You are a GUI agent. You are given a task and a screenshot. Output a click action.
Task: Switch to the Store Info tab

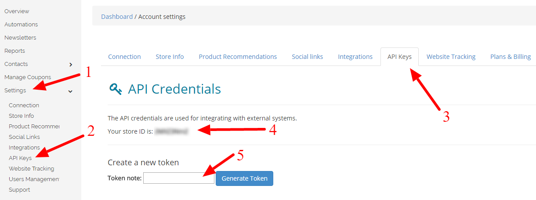170,57
